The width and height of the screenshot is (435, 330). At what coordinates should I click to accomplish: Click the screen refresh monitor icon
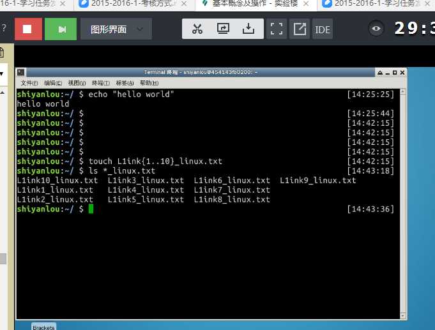pyautogui.click(x=223, y=29)
